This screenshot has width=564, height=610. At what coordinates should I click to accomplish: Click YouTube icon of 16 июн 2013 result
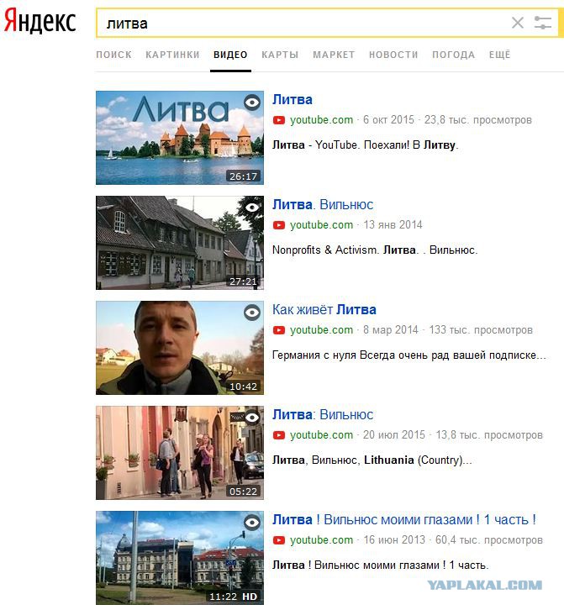[x=279, y=540]
